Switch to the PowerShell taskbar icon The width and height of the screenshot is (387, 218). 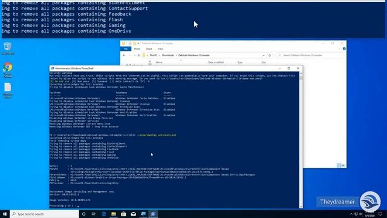[x=153, y=214]
